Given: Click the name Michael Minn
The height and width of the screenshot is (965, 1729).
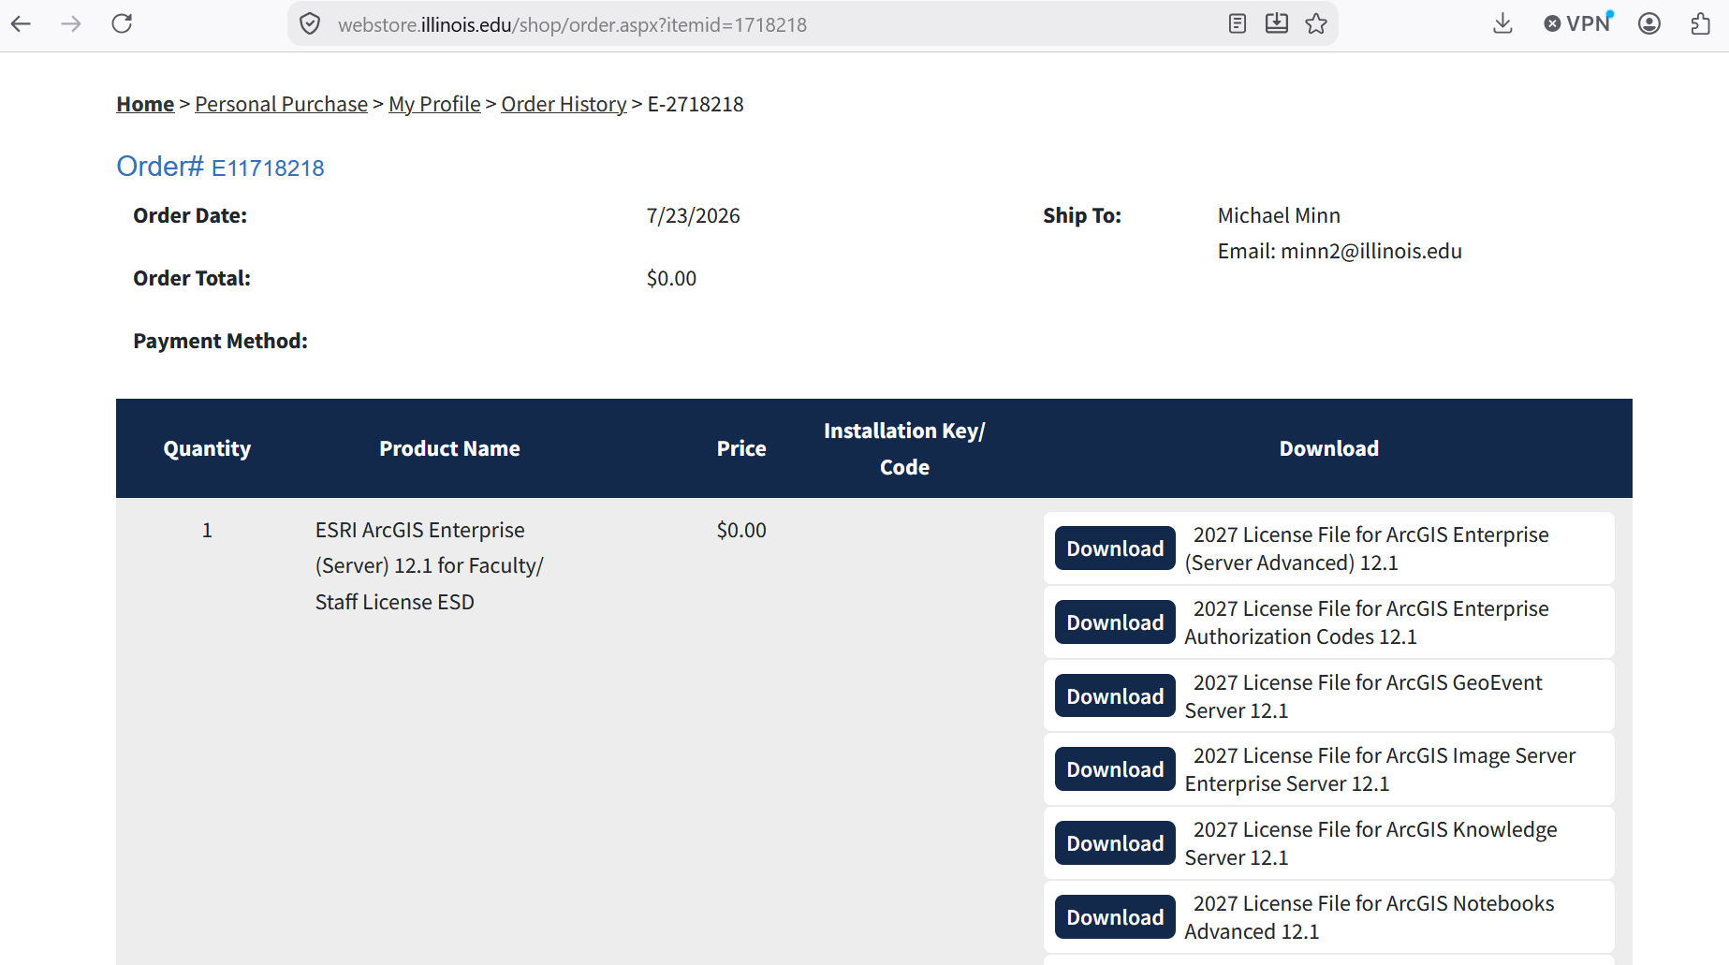Looking at the screenshot, I should click(x=1279, y=216).
